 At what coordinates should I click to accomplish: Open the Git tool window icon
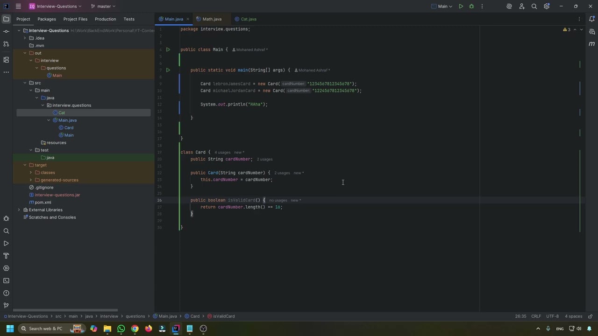[6, 305]
